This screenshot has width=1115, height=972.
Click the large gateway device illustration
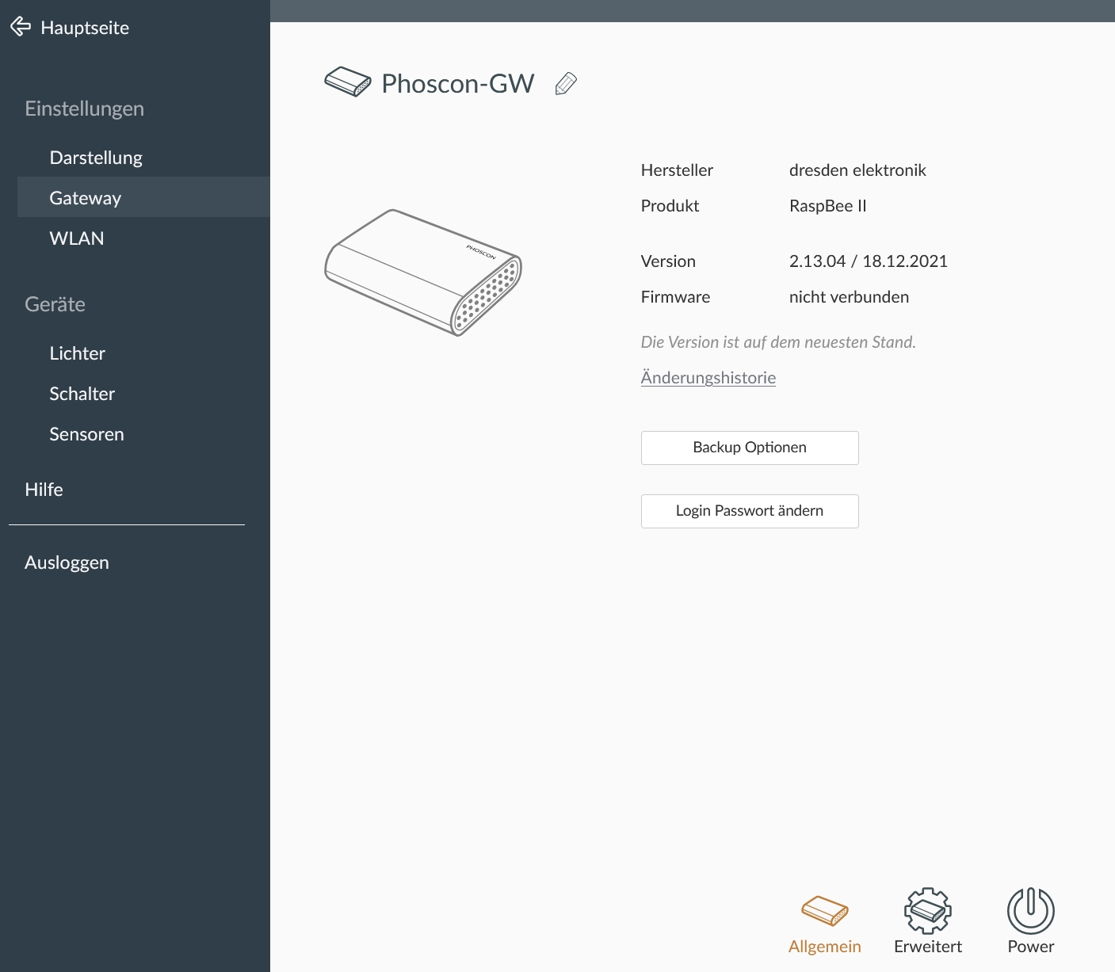coord(423,273)
